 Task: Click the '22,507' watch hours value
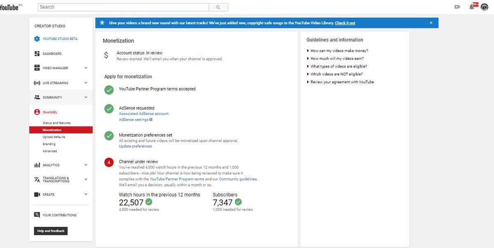tap(131, 202)
